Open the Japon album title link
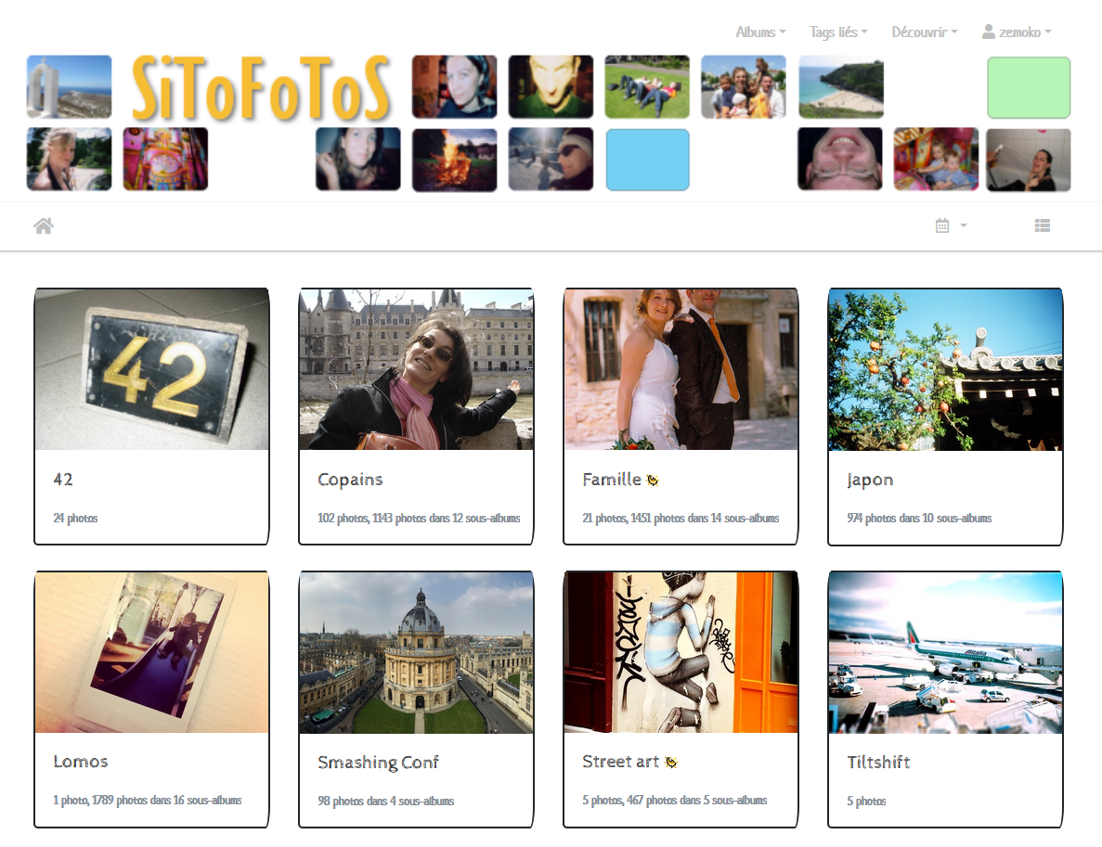This screenshot has height=847, width=1102. point(870,480)
